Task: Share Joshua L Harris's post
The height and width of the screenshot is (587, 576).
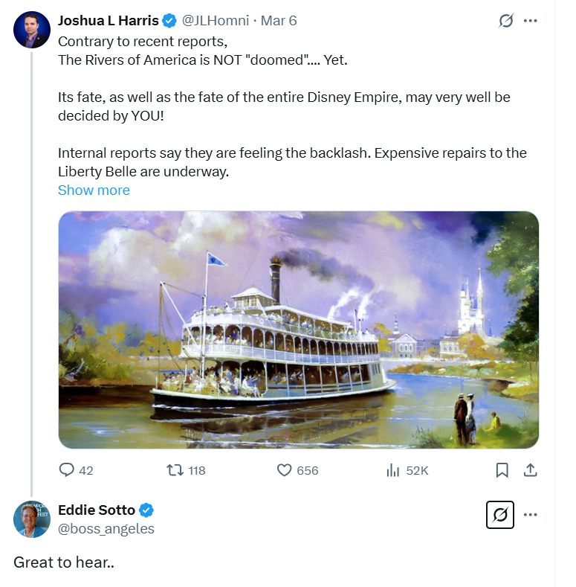Action: click(531, 470)
